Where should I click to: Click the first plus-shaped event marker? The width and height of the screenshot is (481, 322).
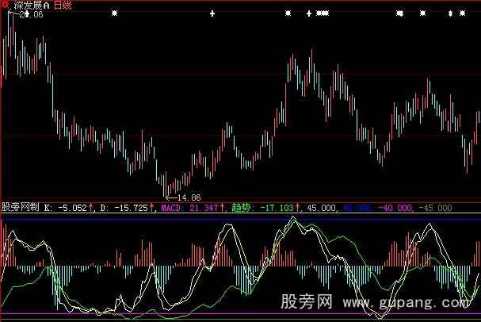[212, 13]
